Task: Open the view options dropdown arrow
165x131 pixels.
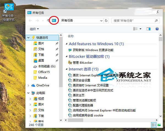Action: 141,29
